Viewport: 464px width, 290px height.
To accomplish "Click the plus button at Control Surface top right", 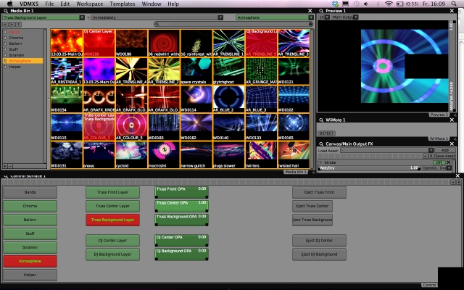I will click(453, 182).
